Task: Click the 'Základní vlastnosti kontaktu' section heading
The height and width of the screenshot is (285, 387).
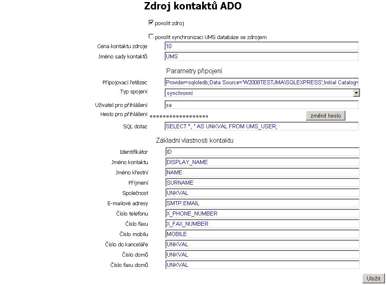Action: coord(194,141)
